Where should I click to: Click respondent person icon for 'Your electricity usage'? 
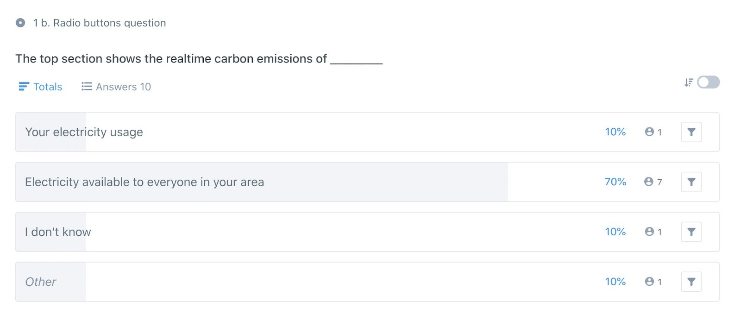point(649,132)
